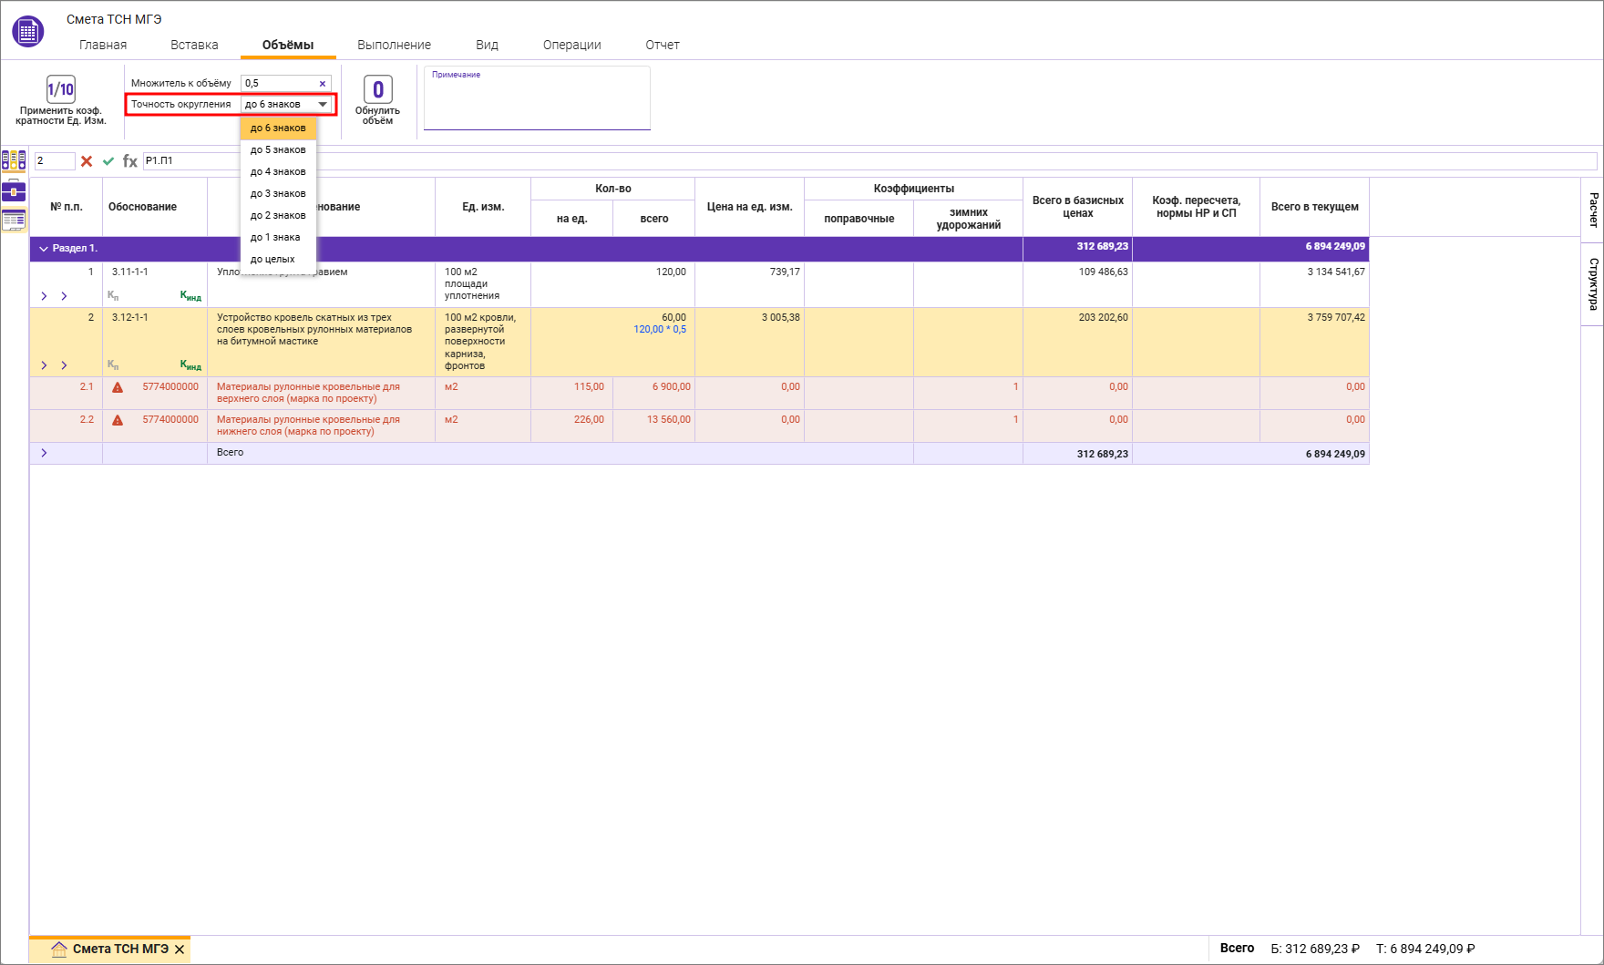Switch to the Выполнение ribbon tab

394,45
